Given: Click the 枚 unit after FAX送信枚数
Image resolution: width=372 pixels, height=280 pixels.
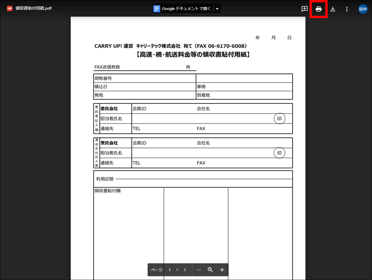Looking at the screenshot, I should click(x=188, y=67).
